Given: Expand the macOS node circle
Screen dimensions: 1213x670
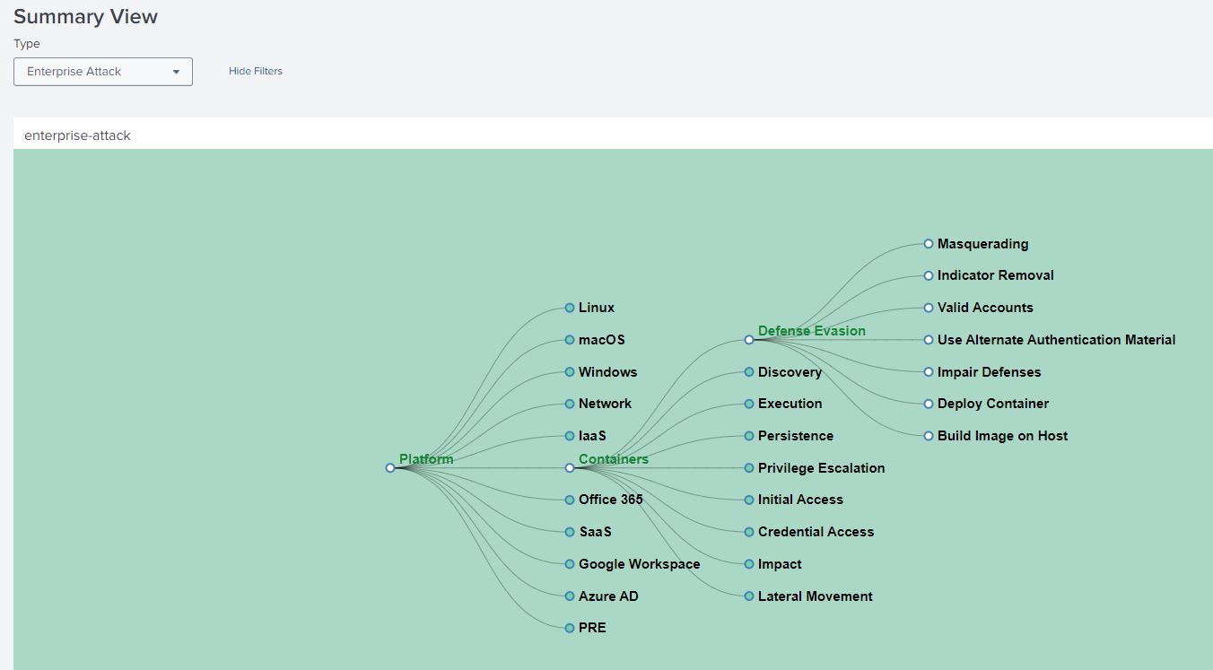Looking at the screenshot, I should pos(570,340).
